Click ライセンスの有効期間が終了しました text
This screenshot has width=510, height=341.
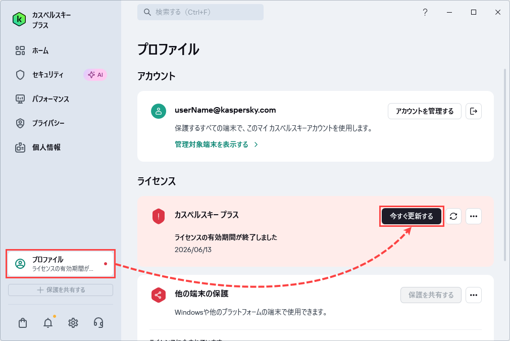226,237
